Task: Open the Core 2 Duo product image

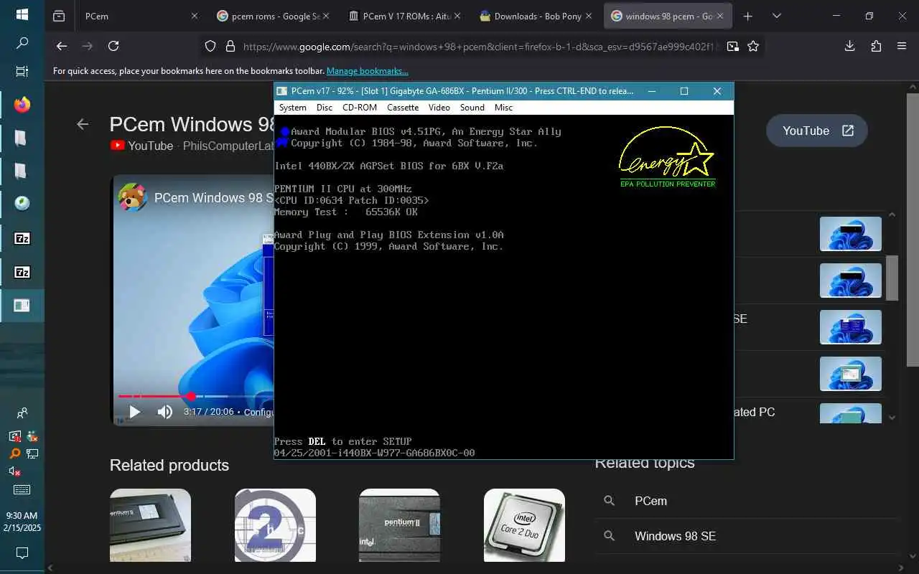Action: click(524, 525)
